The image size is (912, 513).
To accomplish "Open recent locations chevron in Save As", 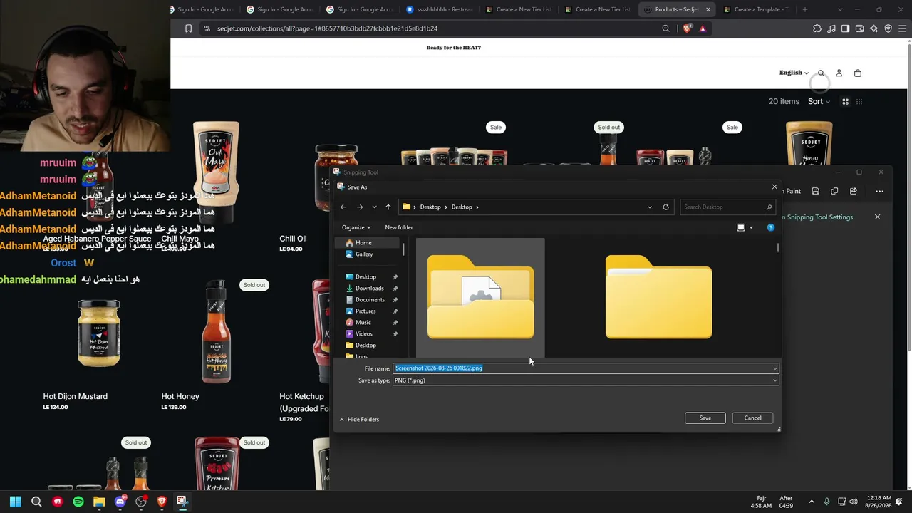I will coord(374,207).
